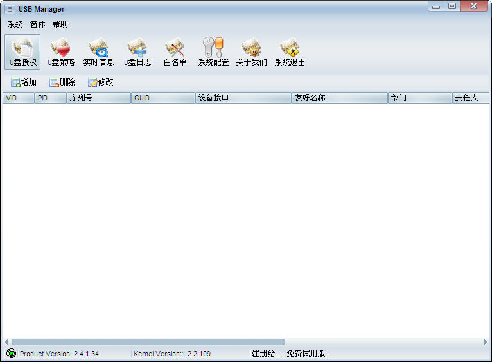The height and width of the screenshot is (362, 492).
Task: Click the 增加 add button
Action: click(x=24, y=82)
